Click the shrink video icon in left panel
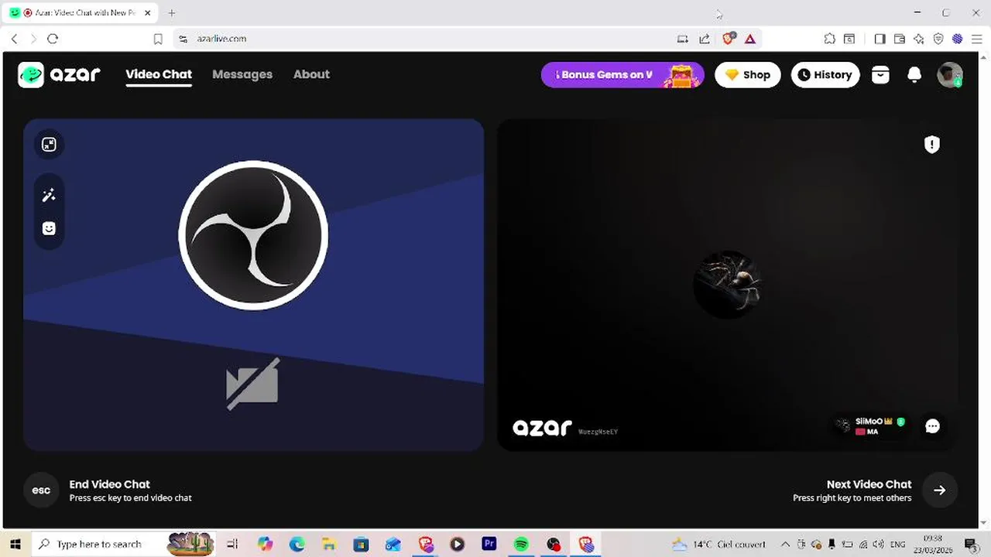The width and height of the screenshot is (991, 557). point(49,145)
